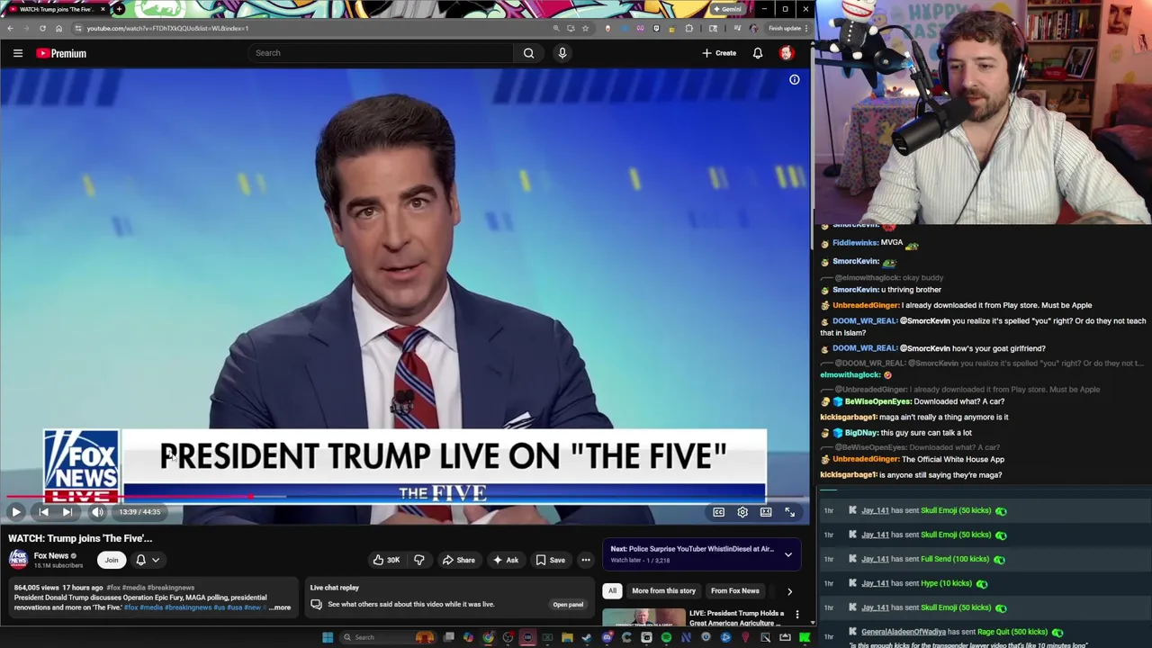Open File Explorer from the taskbar
The image size is (1152, 648).
coord(567,637)
